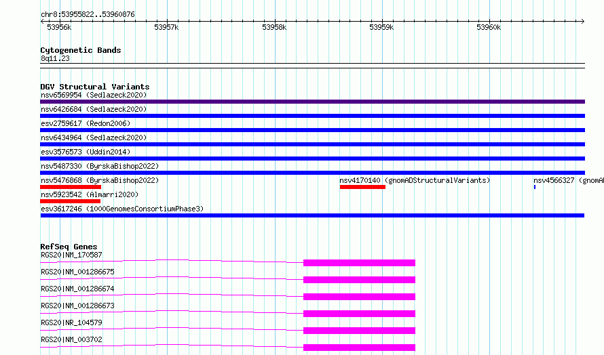Click the 53958k ruler tick label

coord(274,27)
